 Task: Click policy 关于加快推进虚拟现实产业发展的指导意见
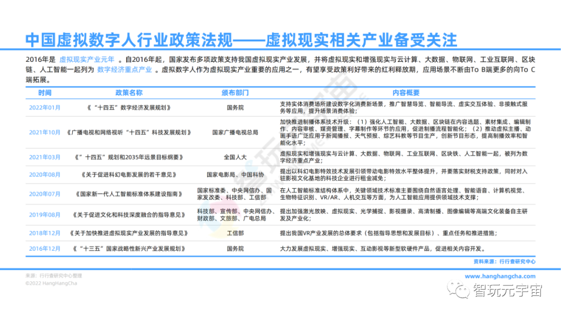point(129,233)
